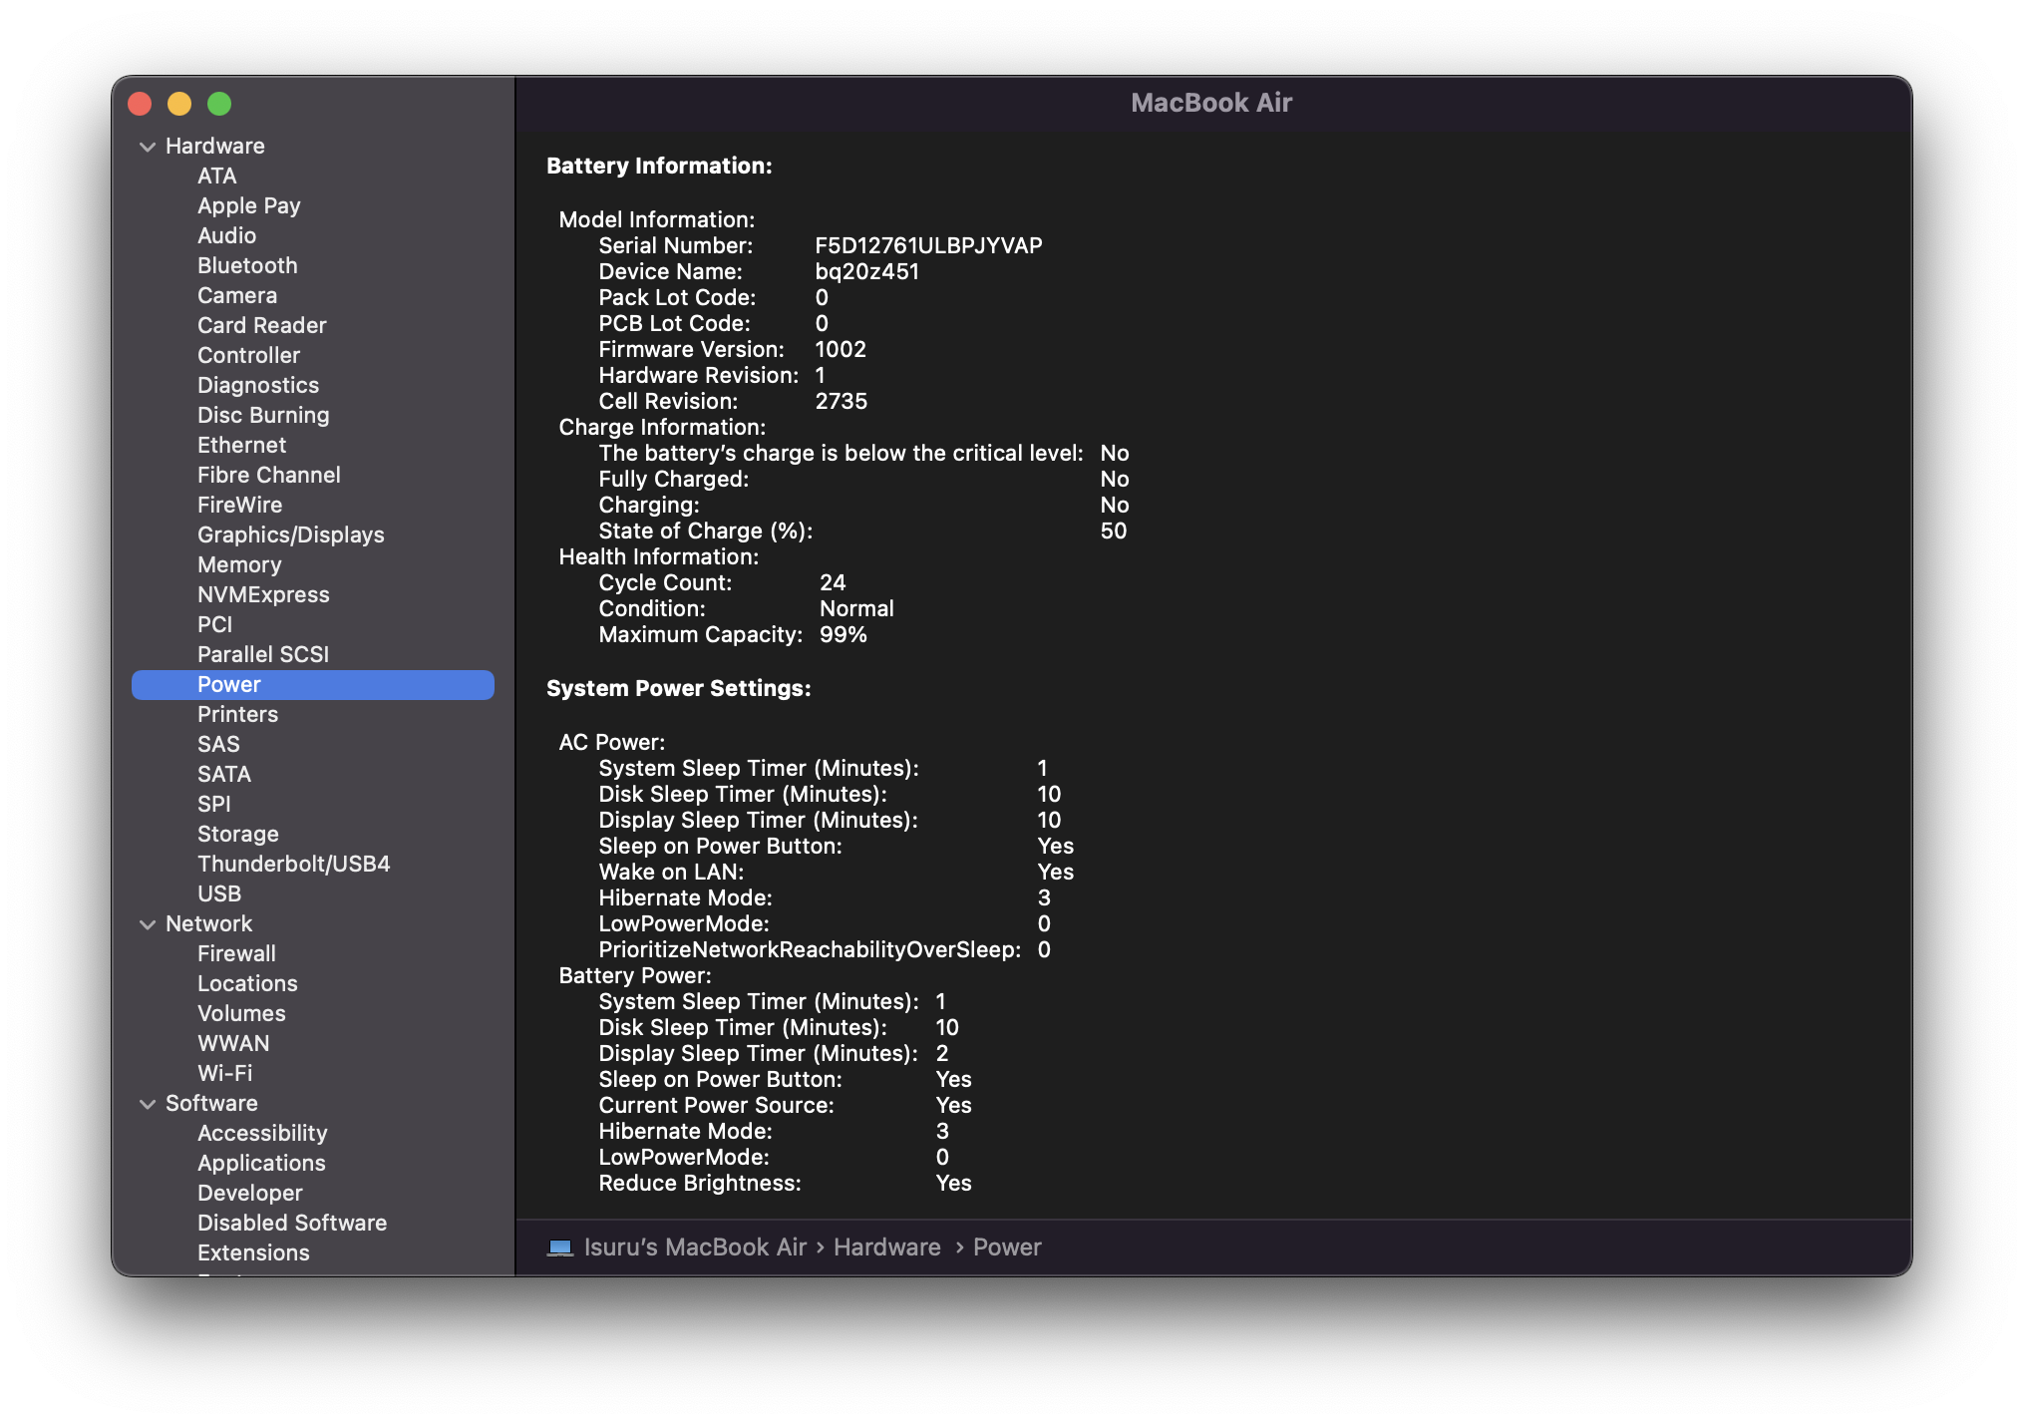Collapse the Network section chevron

click(148, 924)
